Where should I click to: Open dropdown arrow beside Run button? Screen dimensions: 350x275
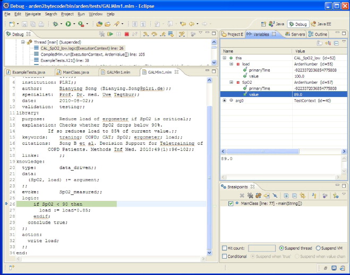74,24
